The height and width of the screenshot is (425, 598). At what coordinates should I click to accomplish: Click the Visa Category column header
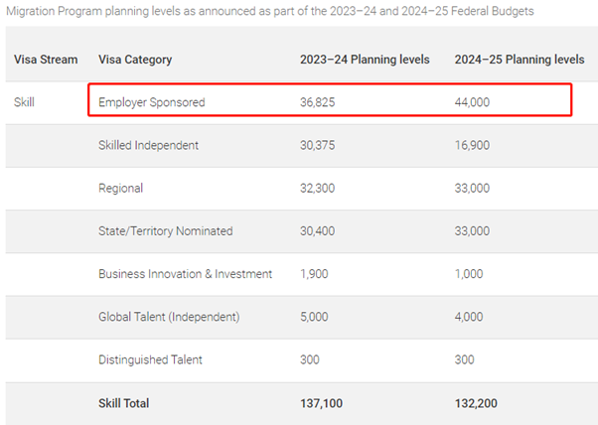135,60
